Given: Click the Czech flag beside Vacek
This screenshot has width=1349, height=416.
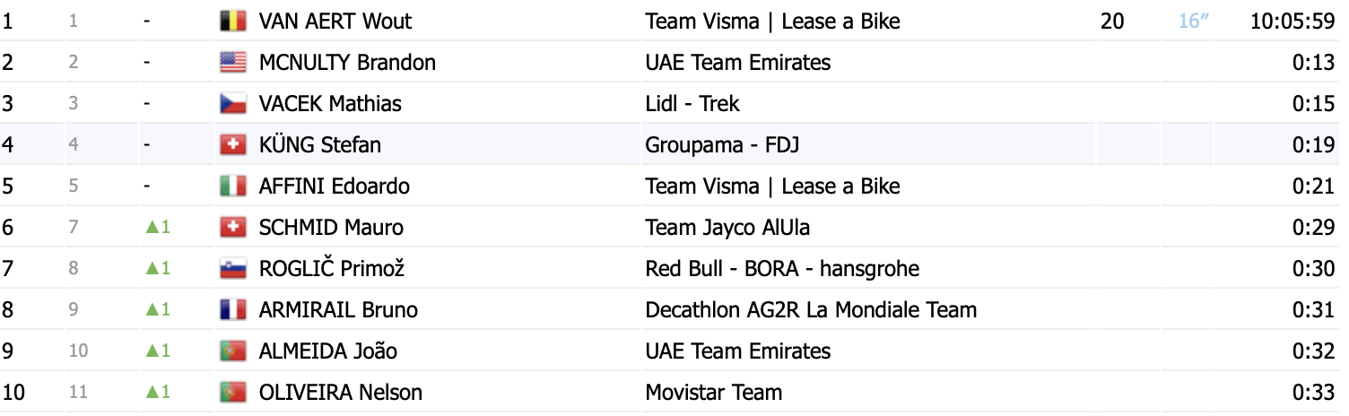Looking at the screenshot, I should point(233,103).
